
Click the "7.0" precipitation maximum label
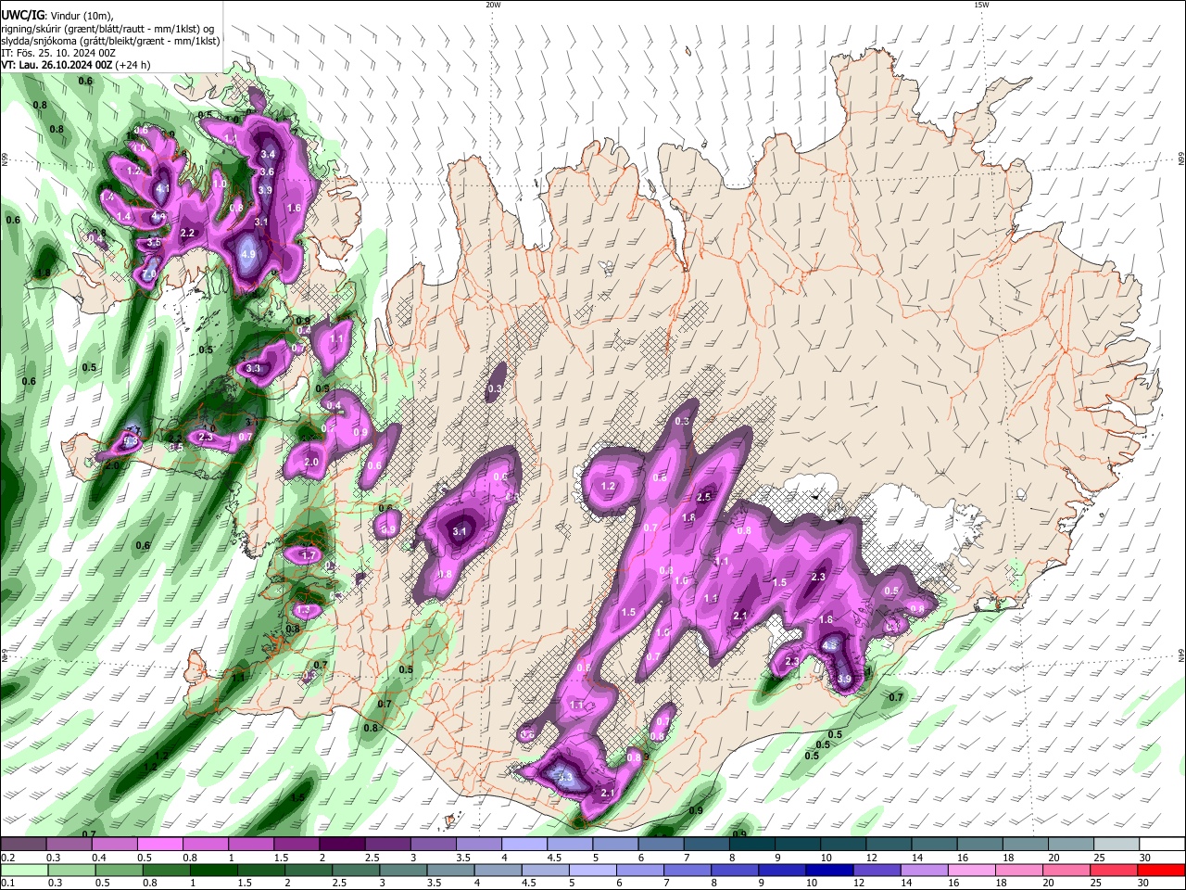149,274
